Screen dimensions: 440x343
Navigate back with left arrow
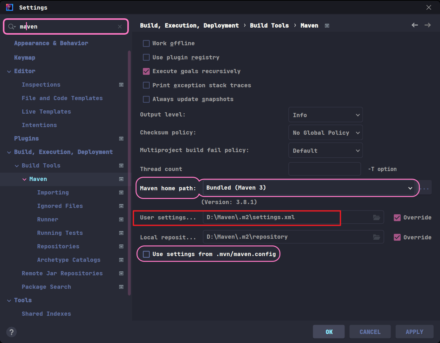click(415, 25)
